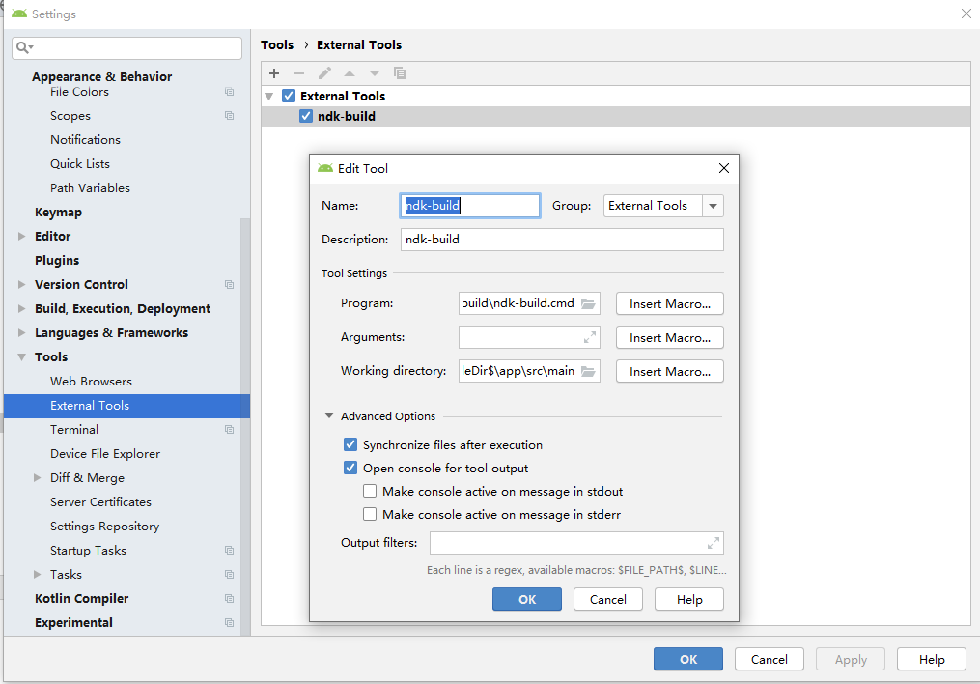980x684 pixels.
Task: Remove selected tool with minus icon
Action: (x=298, y=73)
